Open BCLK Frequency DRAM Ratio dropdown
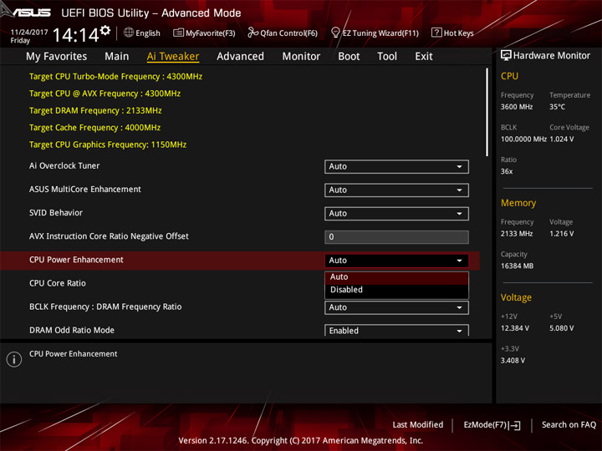 tap(396, 307)
